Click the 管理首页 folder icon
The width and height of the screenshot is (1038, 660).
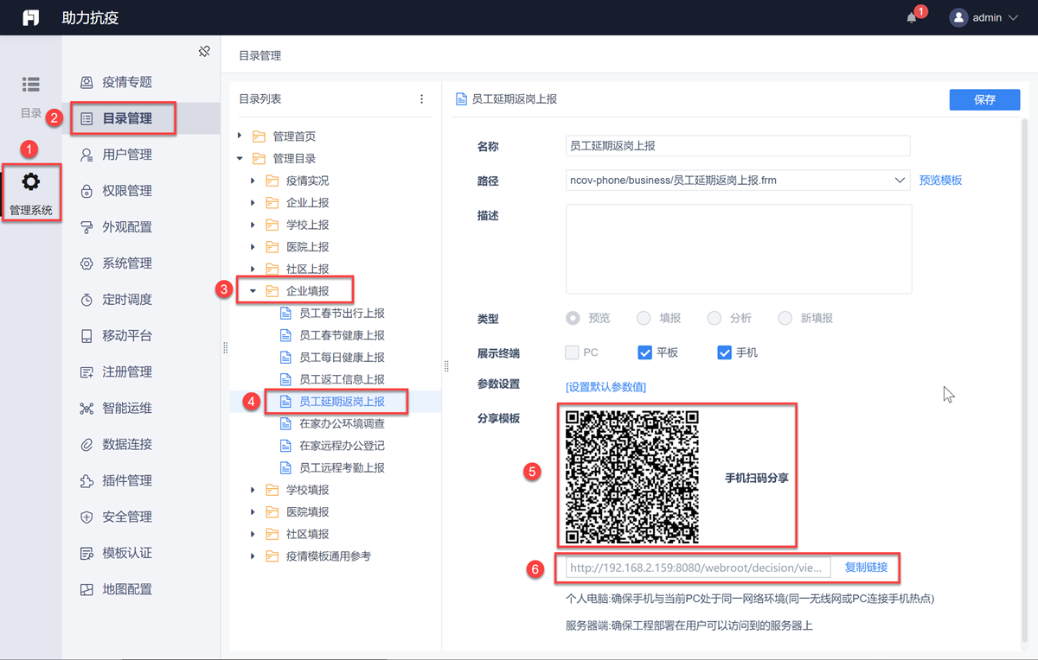tap(259, 136)
